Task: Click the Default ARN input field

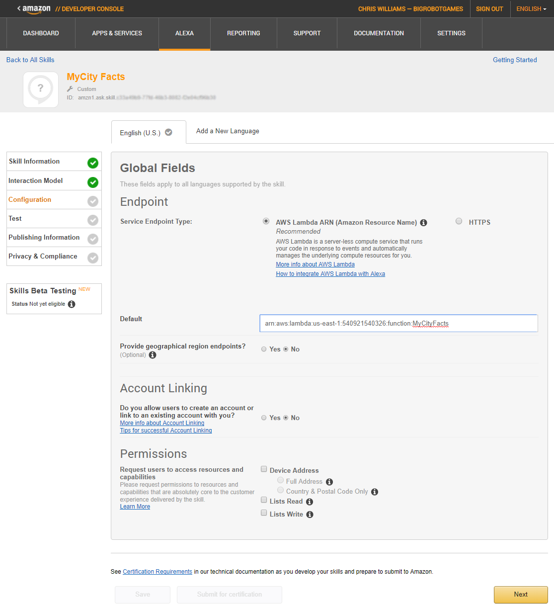Action: (398, 323)
